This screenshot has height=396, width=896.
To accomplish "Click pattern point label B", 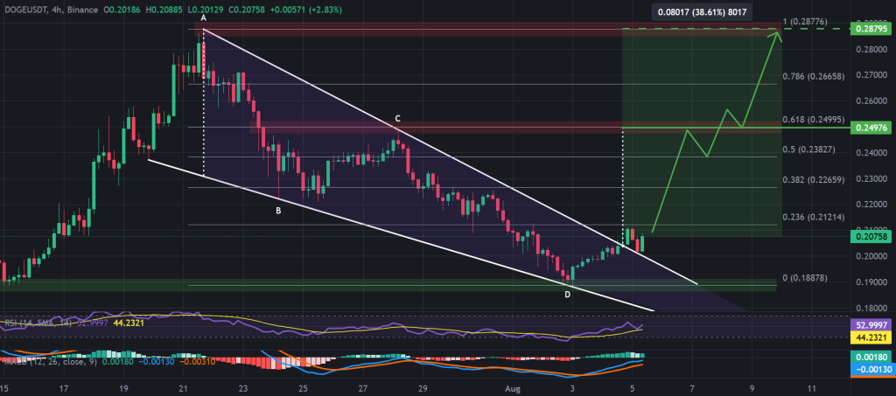I will (278, 211).
